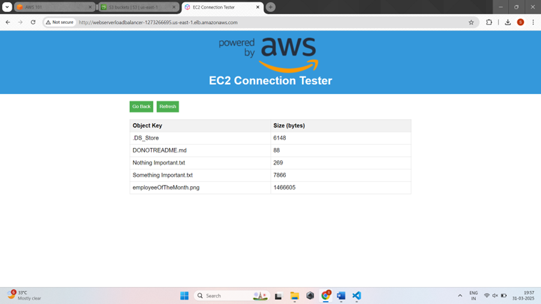Open the Extensions puzzle icon
The width and height of the screenshot is (541, 304).
(489, 22)
